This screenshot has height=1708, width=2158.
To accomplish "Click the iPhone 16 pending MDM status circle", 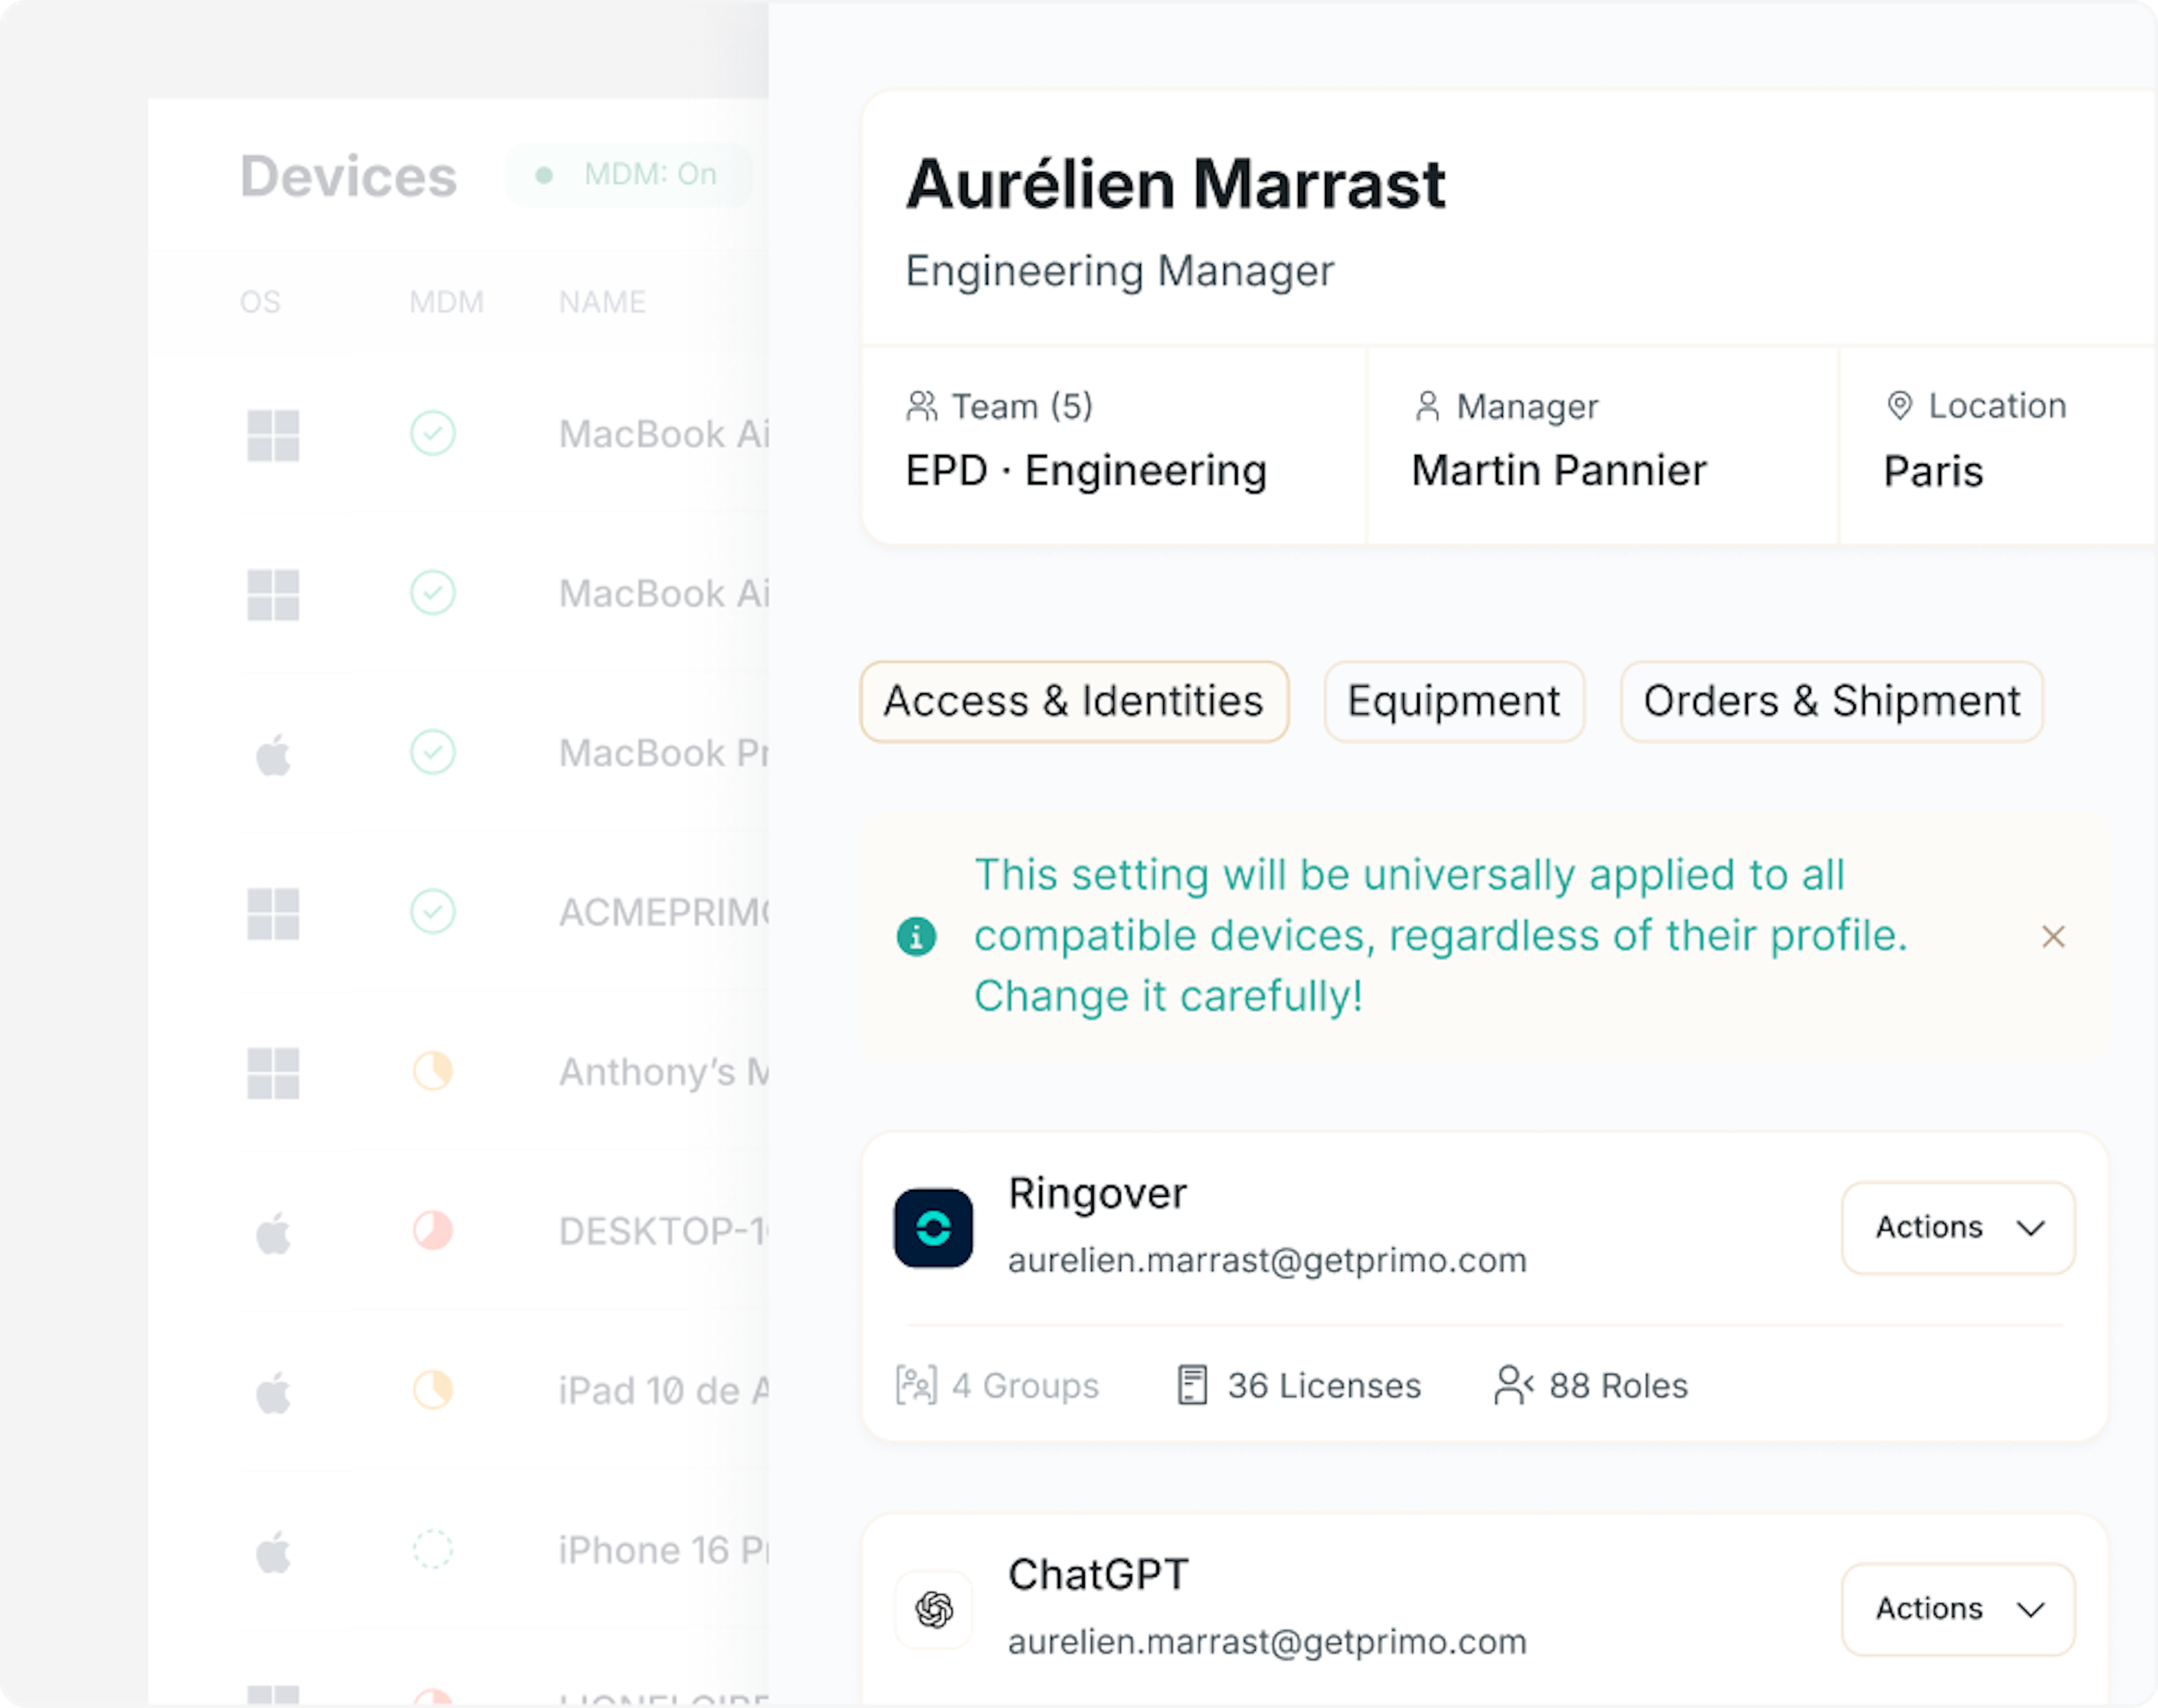I will [x=433, y=1549].
